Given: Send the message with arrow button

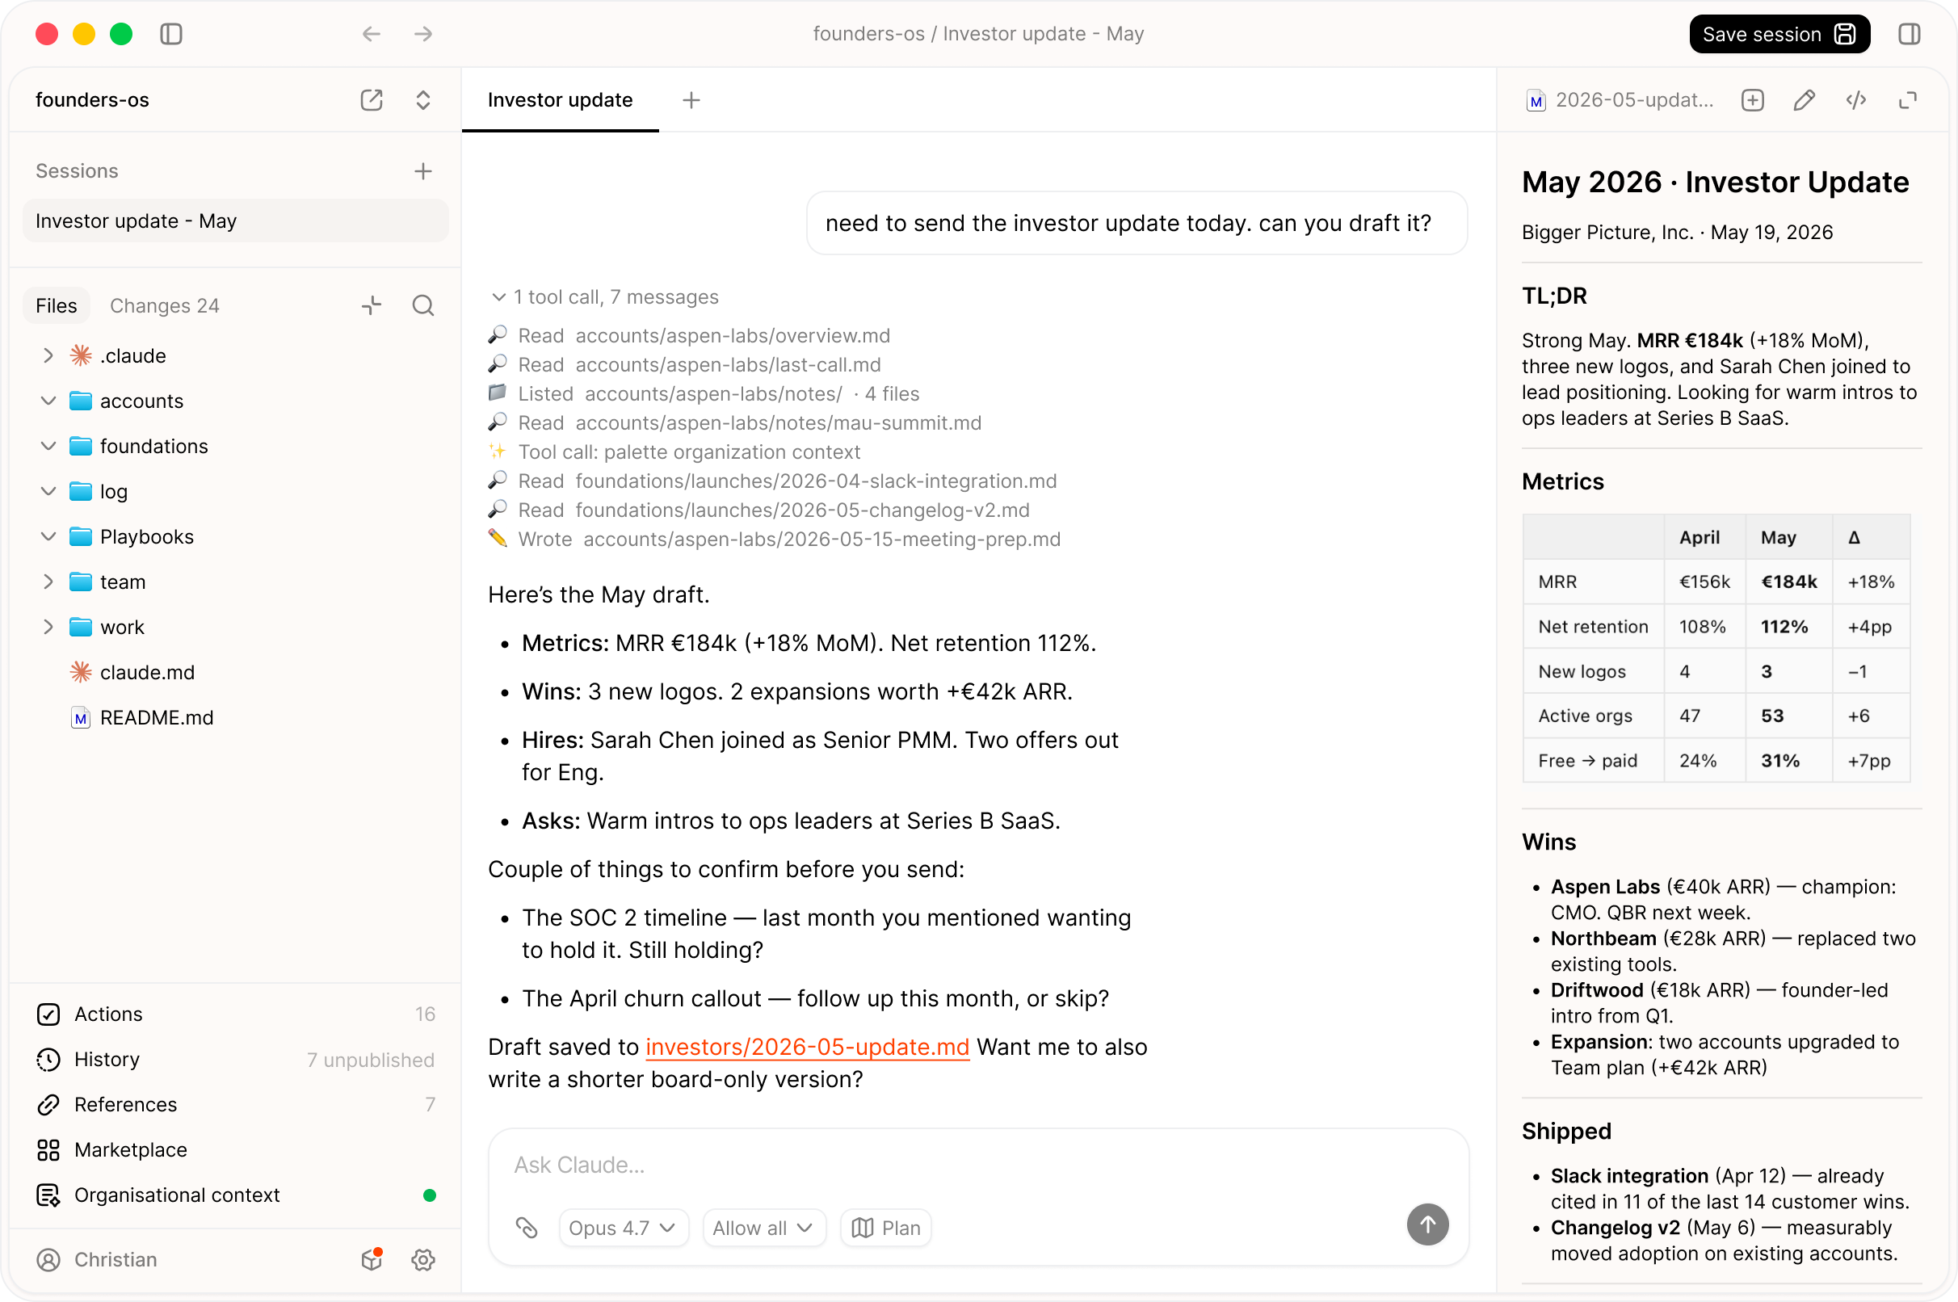Looking at the screenshot, I should tap(1427, 1224).
